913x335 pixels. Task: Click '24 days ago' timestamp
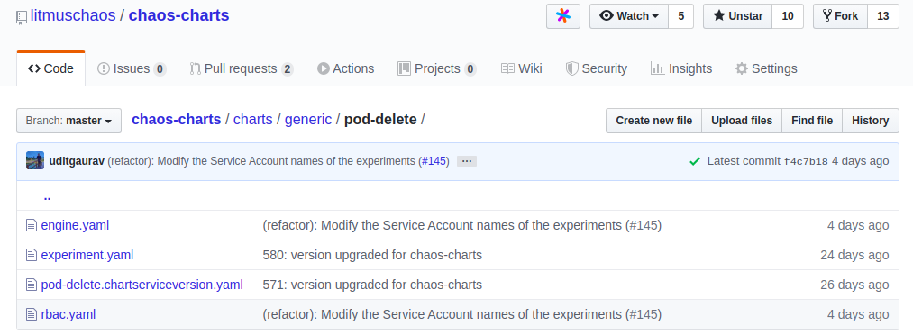click(854, 255)
